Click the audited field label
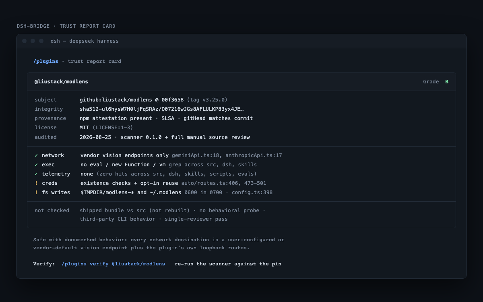Image resolution: width=483 pixels, height=302 pixels. pyautogui.click(x=46, y=137)
